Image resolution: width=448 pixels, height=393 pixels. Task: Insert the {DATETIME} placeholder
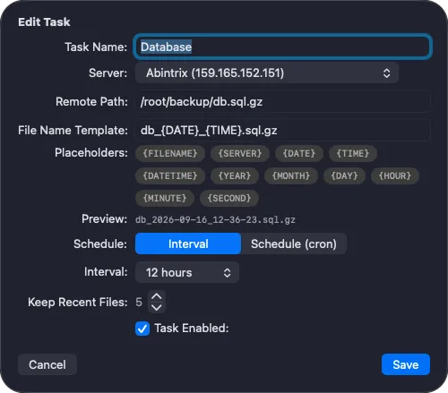coord(170,176)
